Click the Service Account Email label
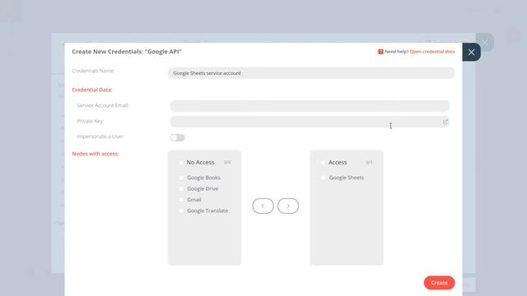The width and height of the screenshot is (527, 296). [102, 105]
